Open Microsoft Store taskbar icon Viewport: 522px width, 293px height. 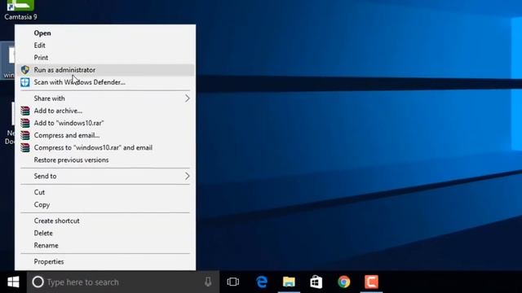pyautogui.click(x=316, y=282)
